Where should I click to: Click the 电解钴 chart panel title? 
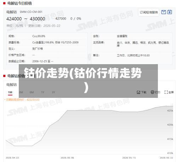click(x=12, y=85)
